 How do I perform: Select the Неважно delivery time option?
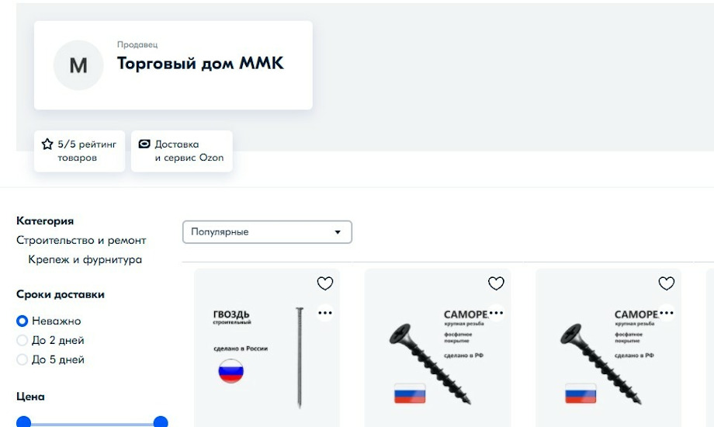point(22,321)
